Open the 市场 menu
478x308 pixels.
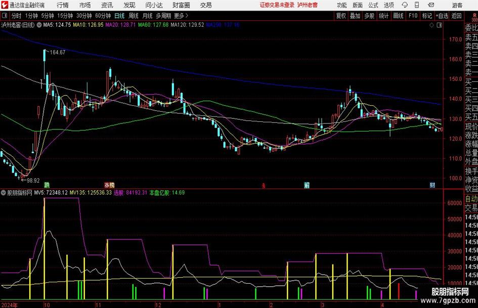tap(85, 5)
